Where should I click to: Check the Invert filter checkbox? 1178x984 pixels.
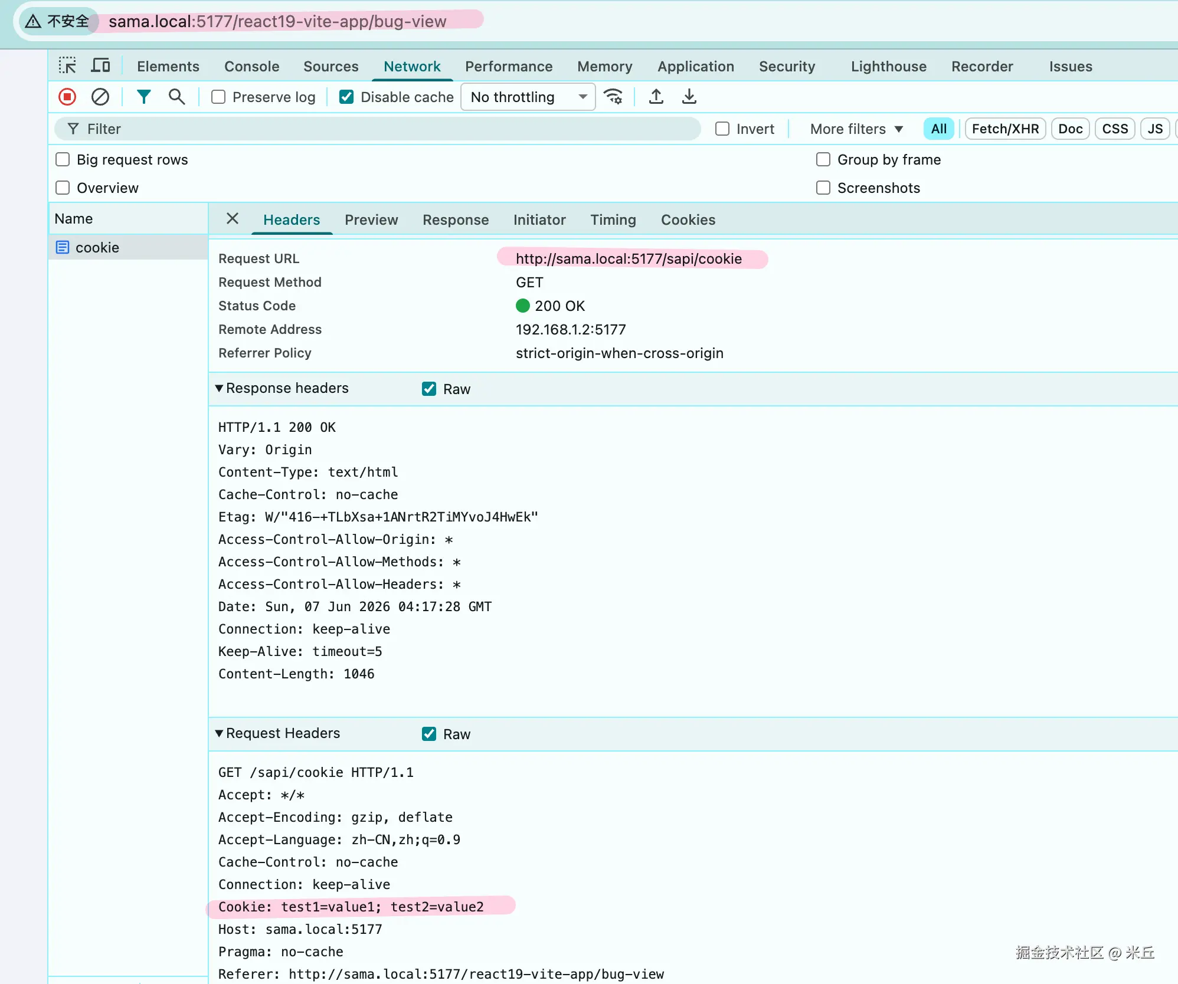[722, 129]
